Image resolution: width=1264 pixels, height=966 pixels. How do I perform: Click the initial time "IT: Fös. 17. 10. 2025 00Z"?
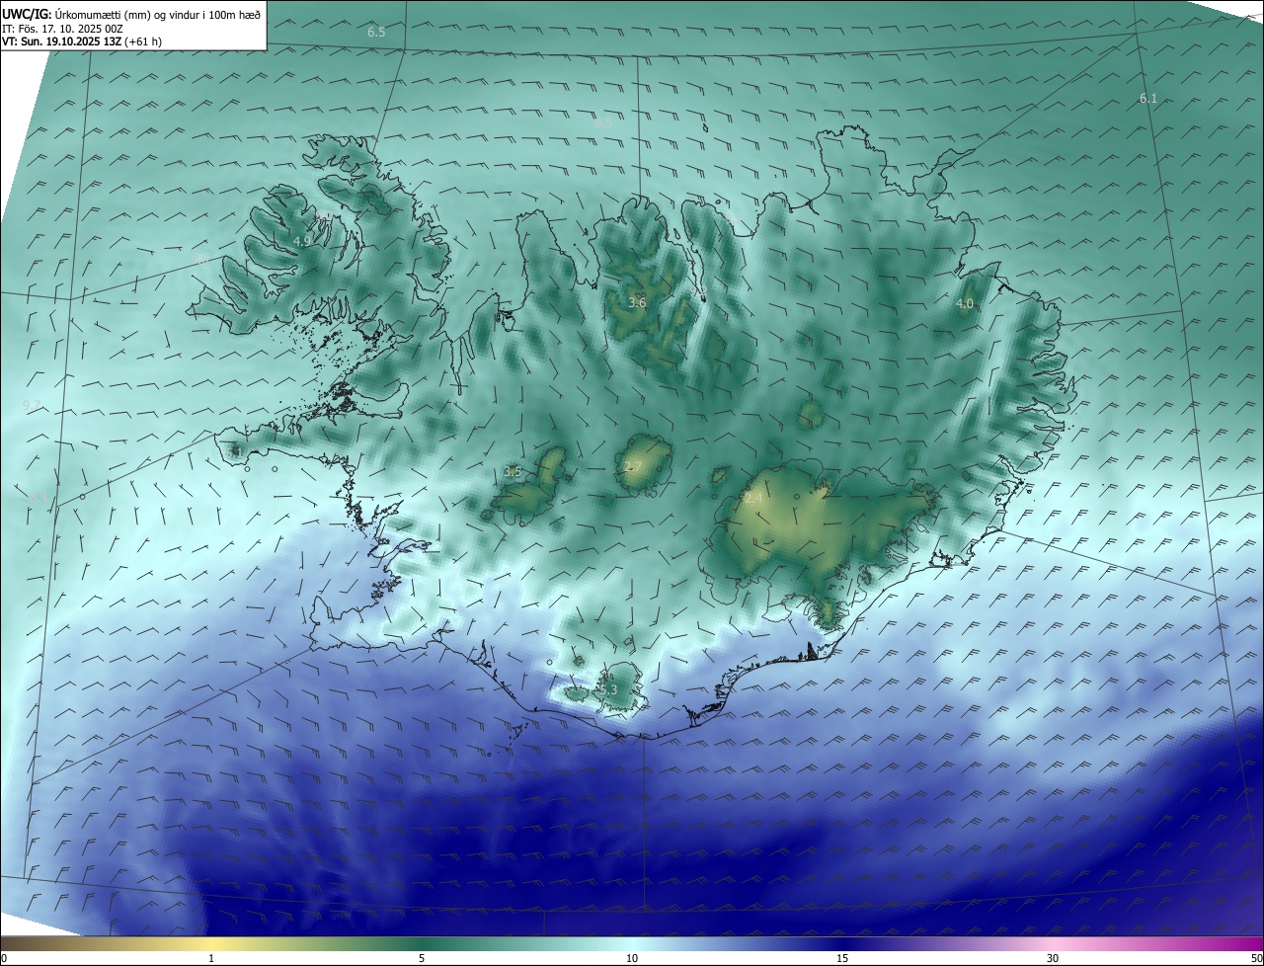[x=62, y=28]
